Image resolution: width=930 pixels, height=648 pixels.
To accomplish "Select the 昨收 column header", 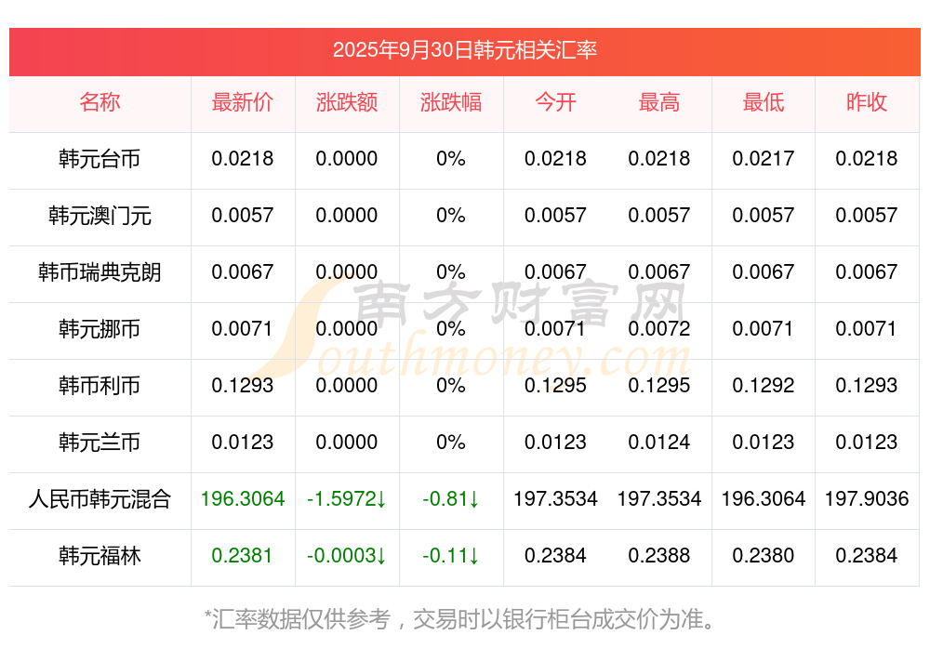I will pyautogui.click(x=867, y=102).
